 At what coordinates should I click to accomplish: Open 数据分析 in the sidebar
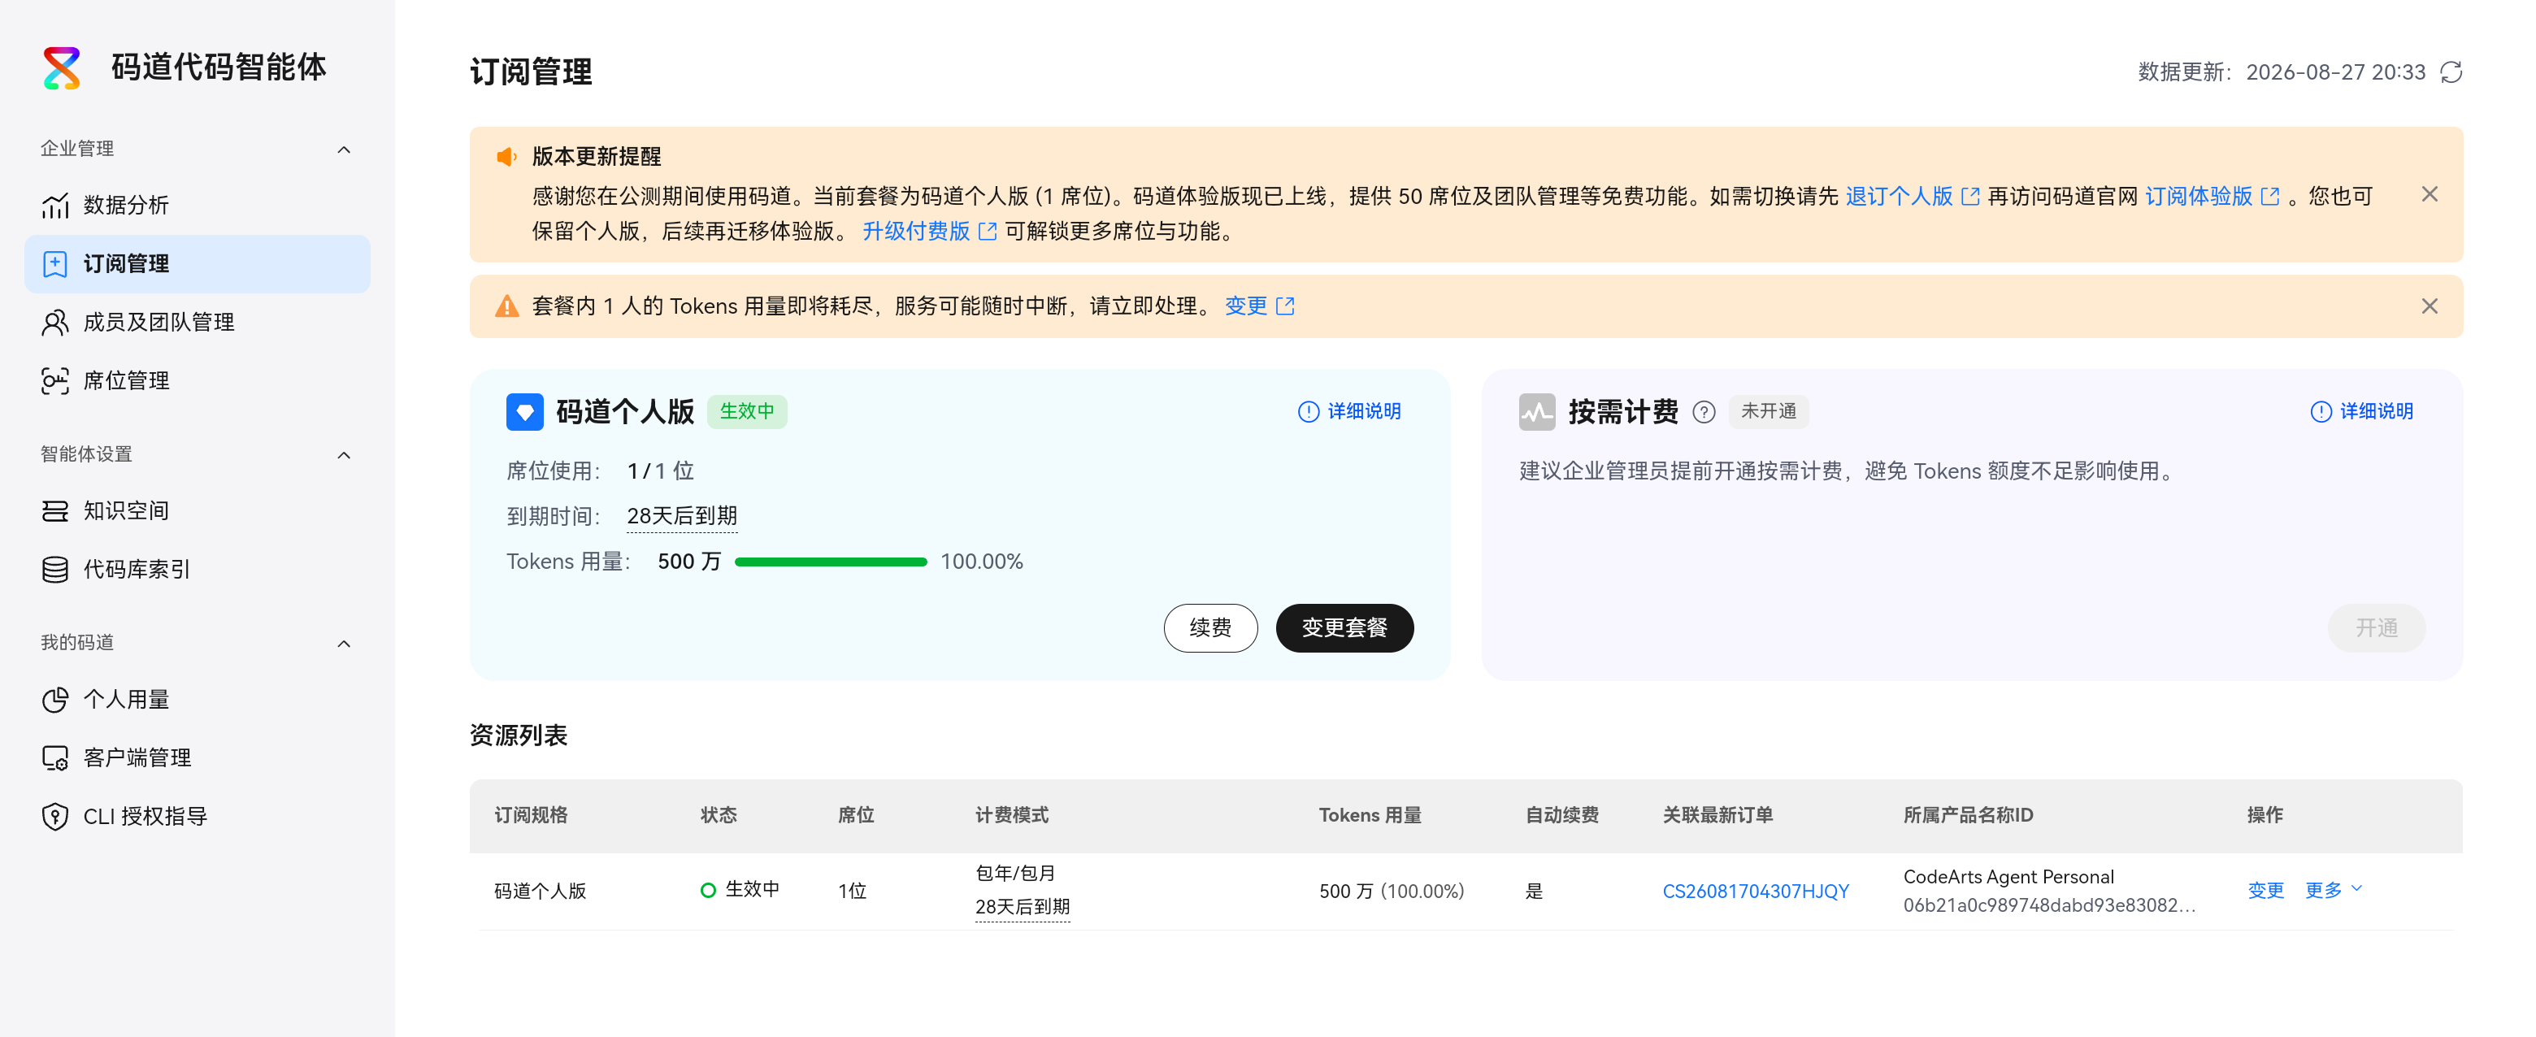pos(197,206)
